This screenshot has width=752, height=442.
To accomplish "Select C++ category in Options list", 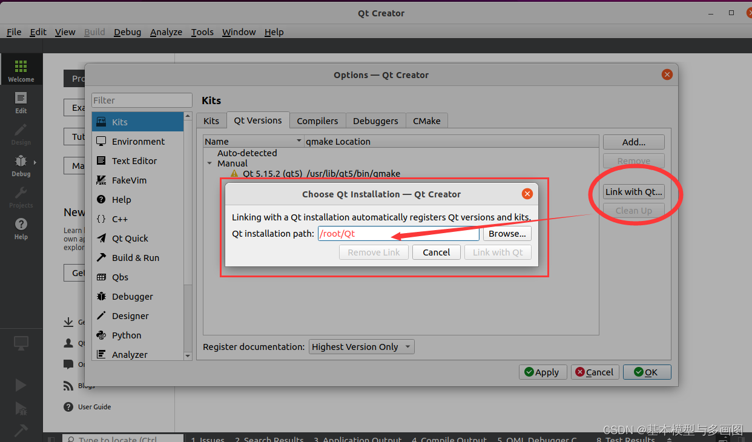I will [x=137, y=219].
